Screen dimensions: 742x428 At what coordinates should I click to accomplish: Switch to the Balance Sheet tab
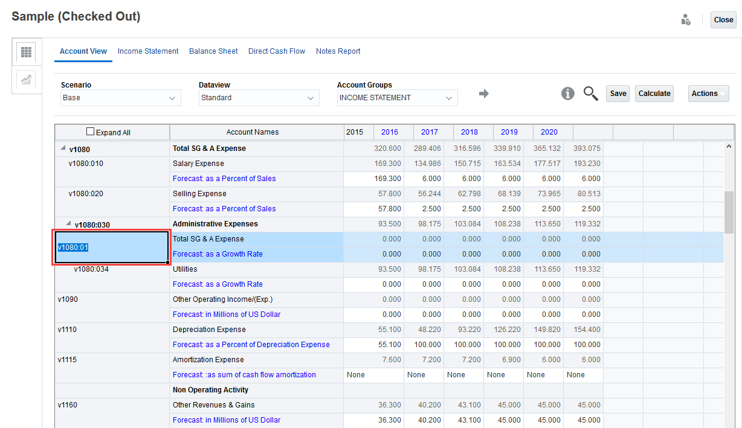[213, 51]
